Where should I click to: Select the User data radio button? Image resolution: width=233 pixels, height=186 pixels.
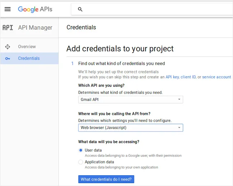tap(81, 150)
